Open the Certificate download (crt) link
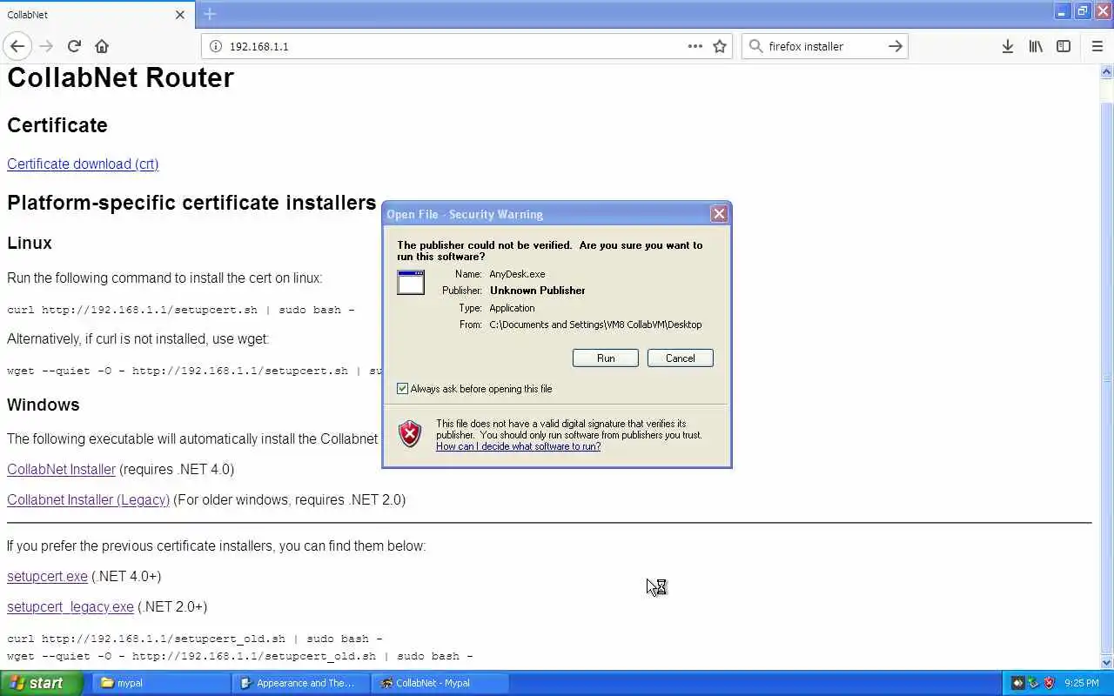The width and height of the screenshot is (1114, 696). (x=83, y=164)
